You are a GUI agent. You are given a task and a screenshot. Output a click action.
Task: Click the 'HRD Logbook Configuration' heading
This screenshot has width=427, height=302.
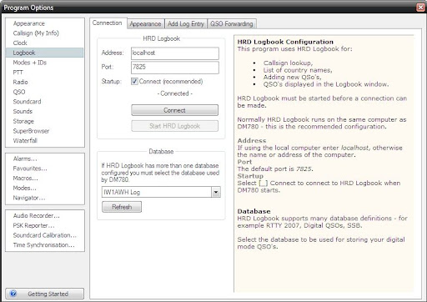[x=285, y=42]
